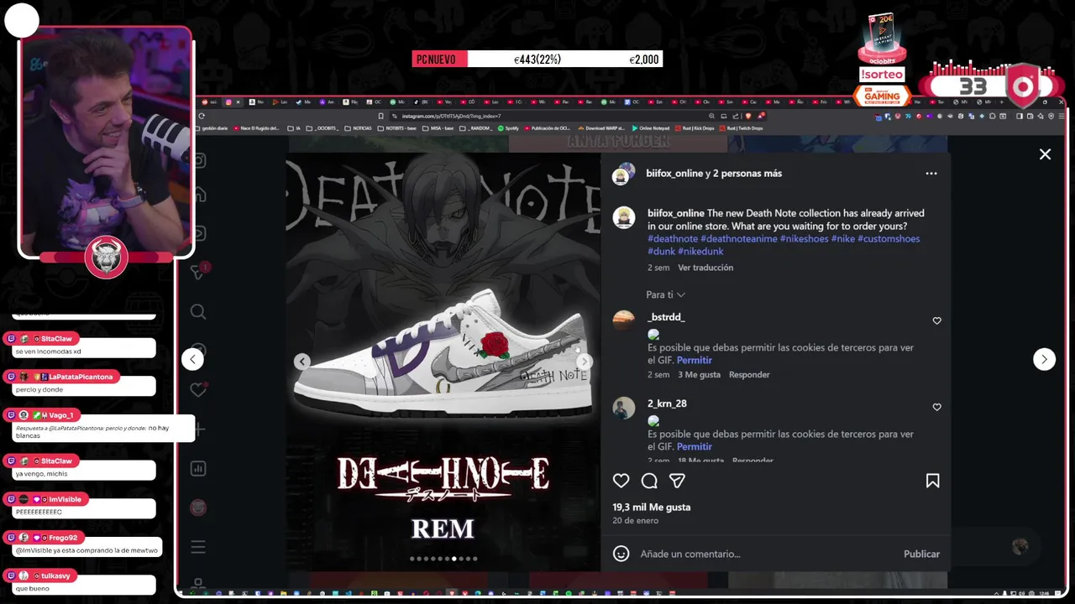The height and width of the screenshot is (604, 1075).
Task: Click 'Permitir' in the 2_krn_28 comment
Action: click(x=695, y=447)
